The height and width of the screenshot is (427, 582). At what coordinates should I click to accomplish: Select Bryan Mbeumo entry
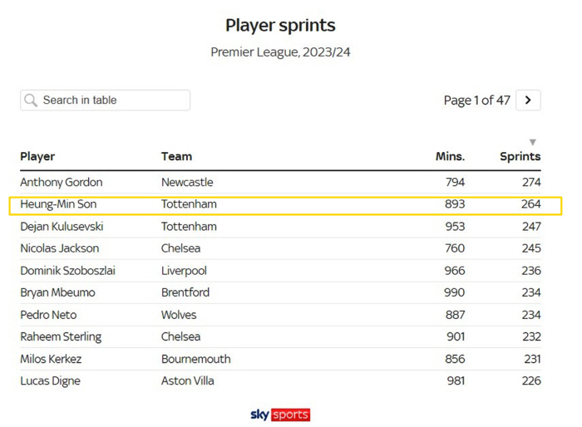pos(58,292)
